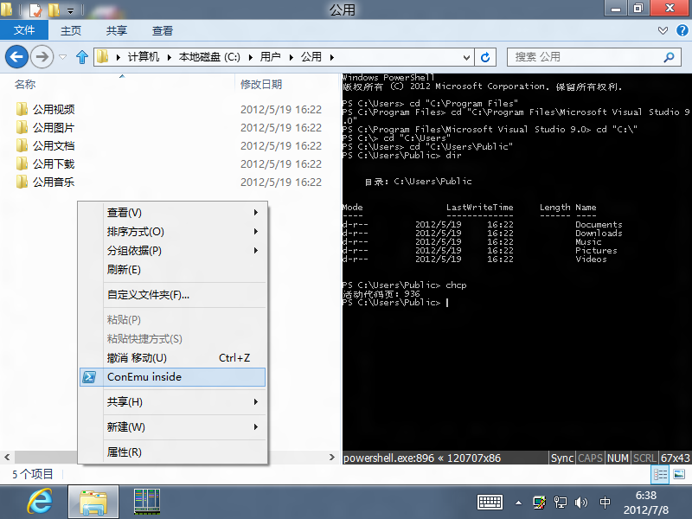The image size is (692, 519).
Task: Click the 中 input method indicator
Action: click(605, 503)
